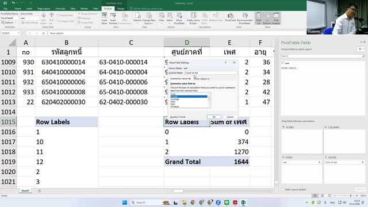Open Row Labels filter dropdown in column D
The width and height of the screenshot is (368, 207).
[x=208, y=125]
